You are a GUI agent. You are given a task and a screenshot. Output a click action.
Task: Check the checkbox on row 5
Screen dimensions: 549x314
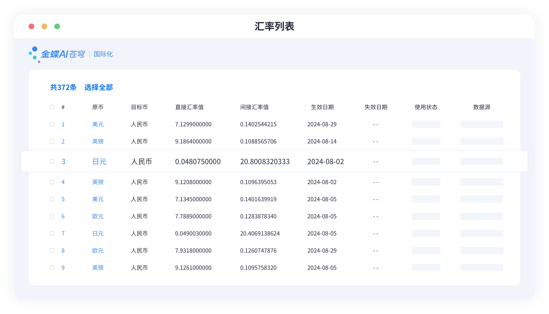(x=52, y=199)
